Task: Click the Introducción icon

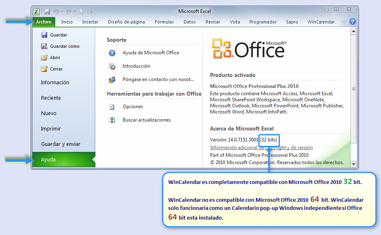Action: [111, 66]
